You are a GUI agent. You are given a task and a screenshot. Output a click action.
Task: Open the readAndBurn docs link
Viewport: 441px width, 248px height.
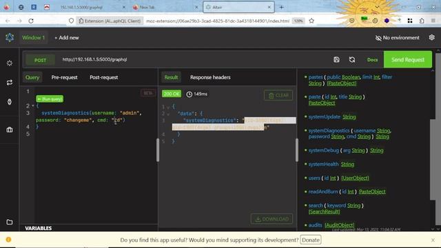tap(323, 192)
